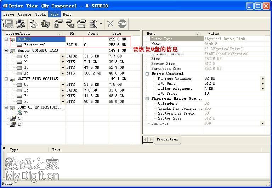272x188 pixels.
Task: Click the Disk13 drive icon
Action: [x=13, y=39]
